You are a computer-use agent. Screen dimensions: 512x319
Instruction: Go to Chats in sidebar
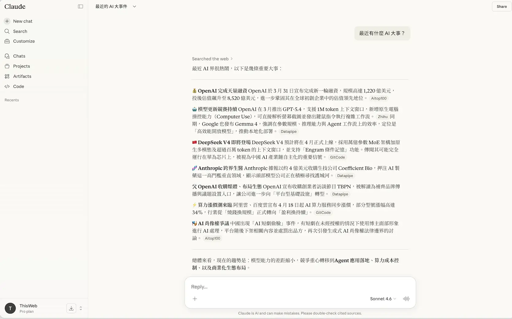tap(19, 56)
